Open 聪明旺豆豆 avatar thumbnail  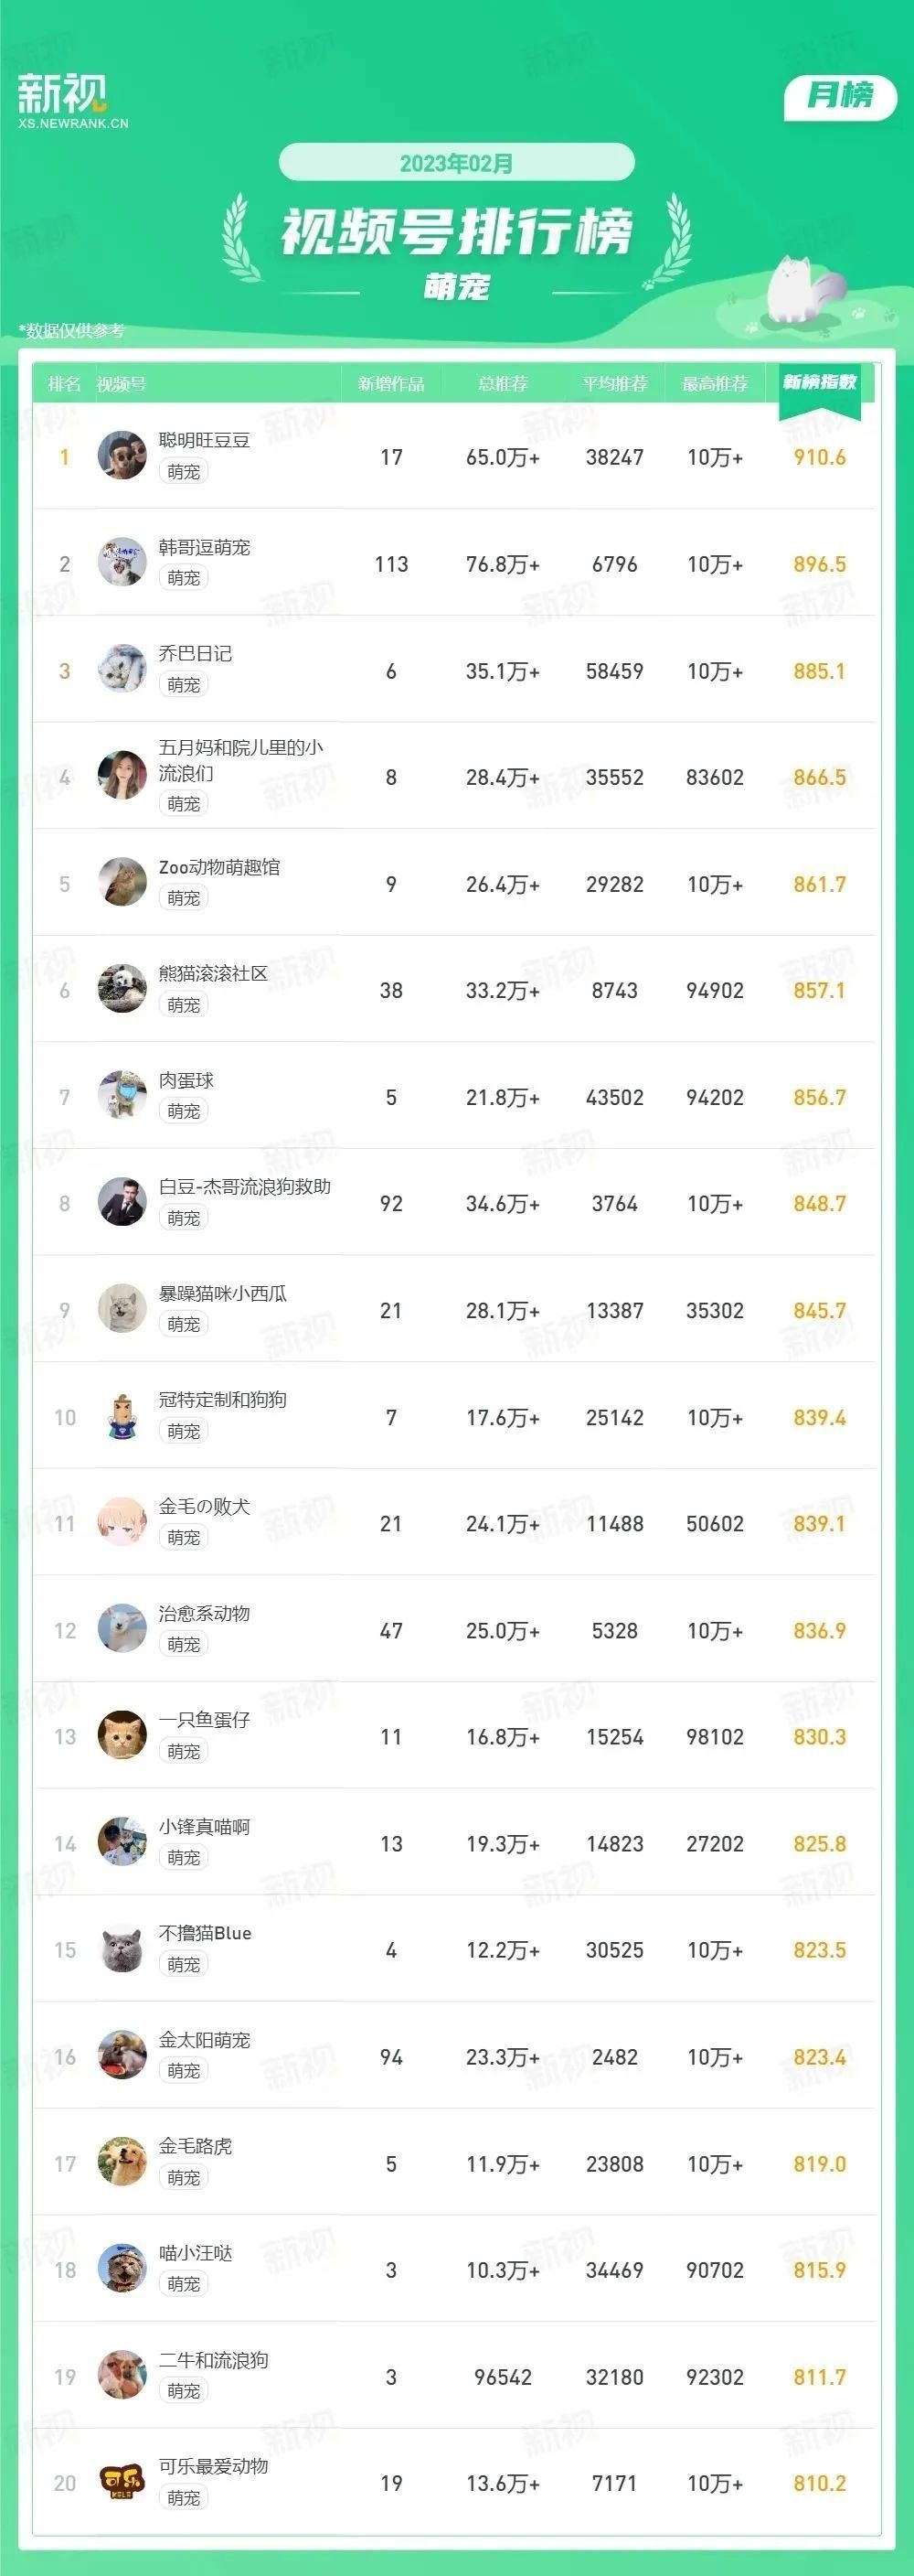pyautogui.click(x=122, y=457)
